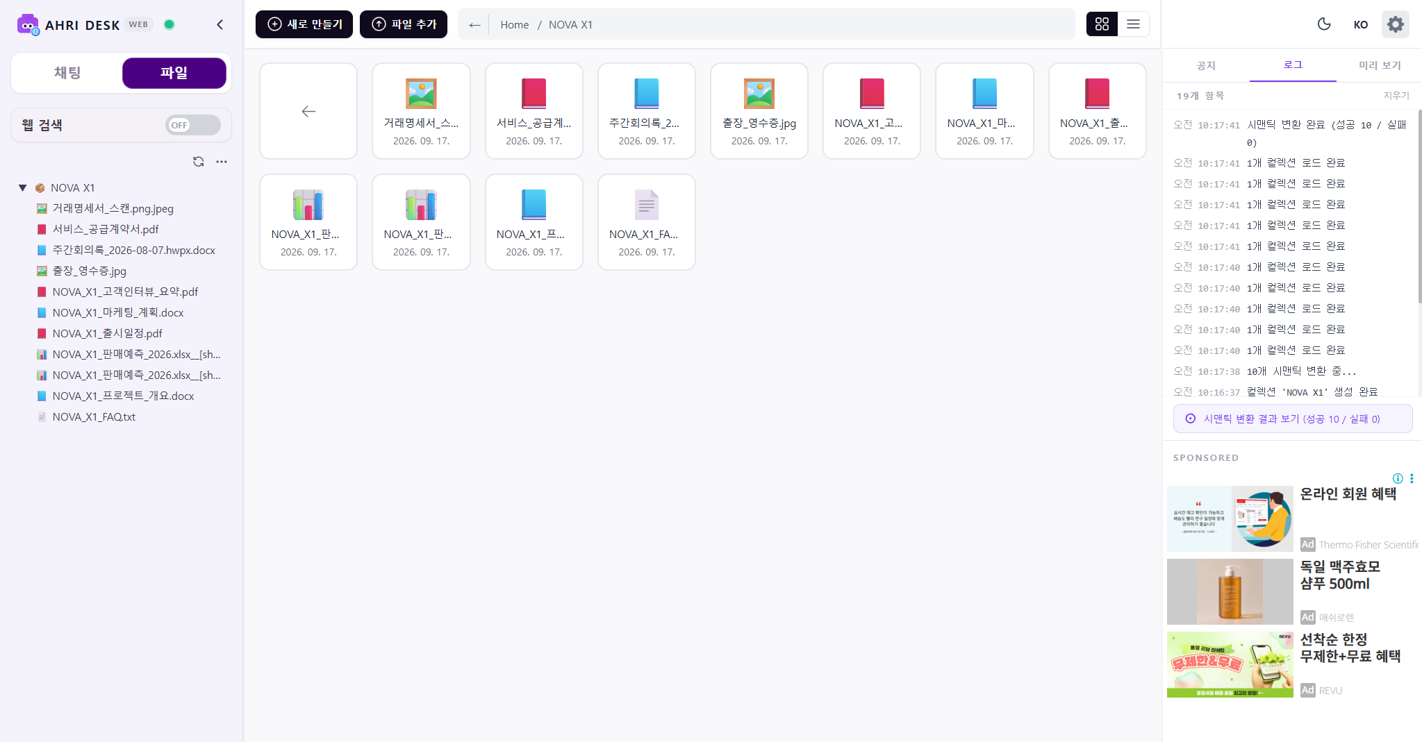Open the 독일 맥주효모 샴푸 ad
Image resolution: width=1422 pixels, height=742 pixels.
pyautogui.click(x=1292, y=591)
